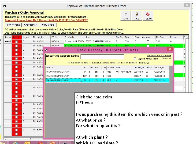This screenshot has width=193, height=144.
Task: Click the Change Plant button
Action: (x=31, y=25)
